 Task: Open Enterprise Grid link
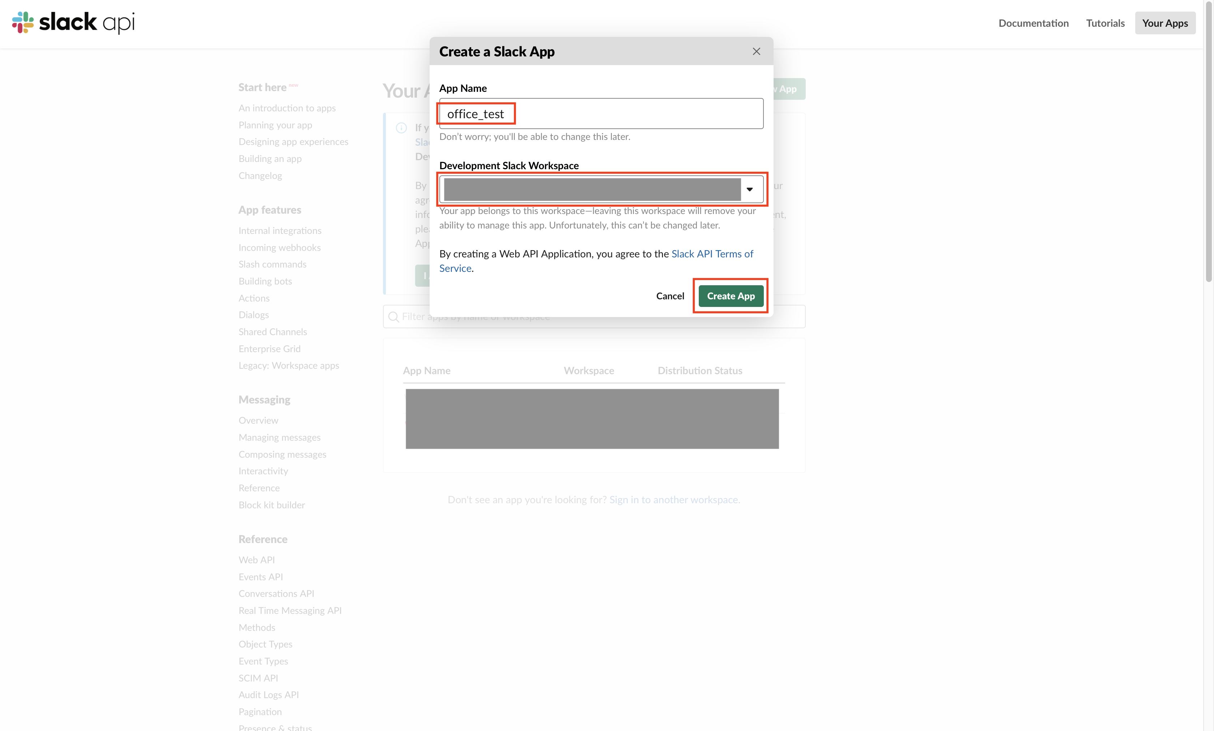(269, 349)
